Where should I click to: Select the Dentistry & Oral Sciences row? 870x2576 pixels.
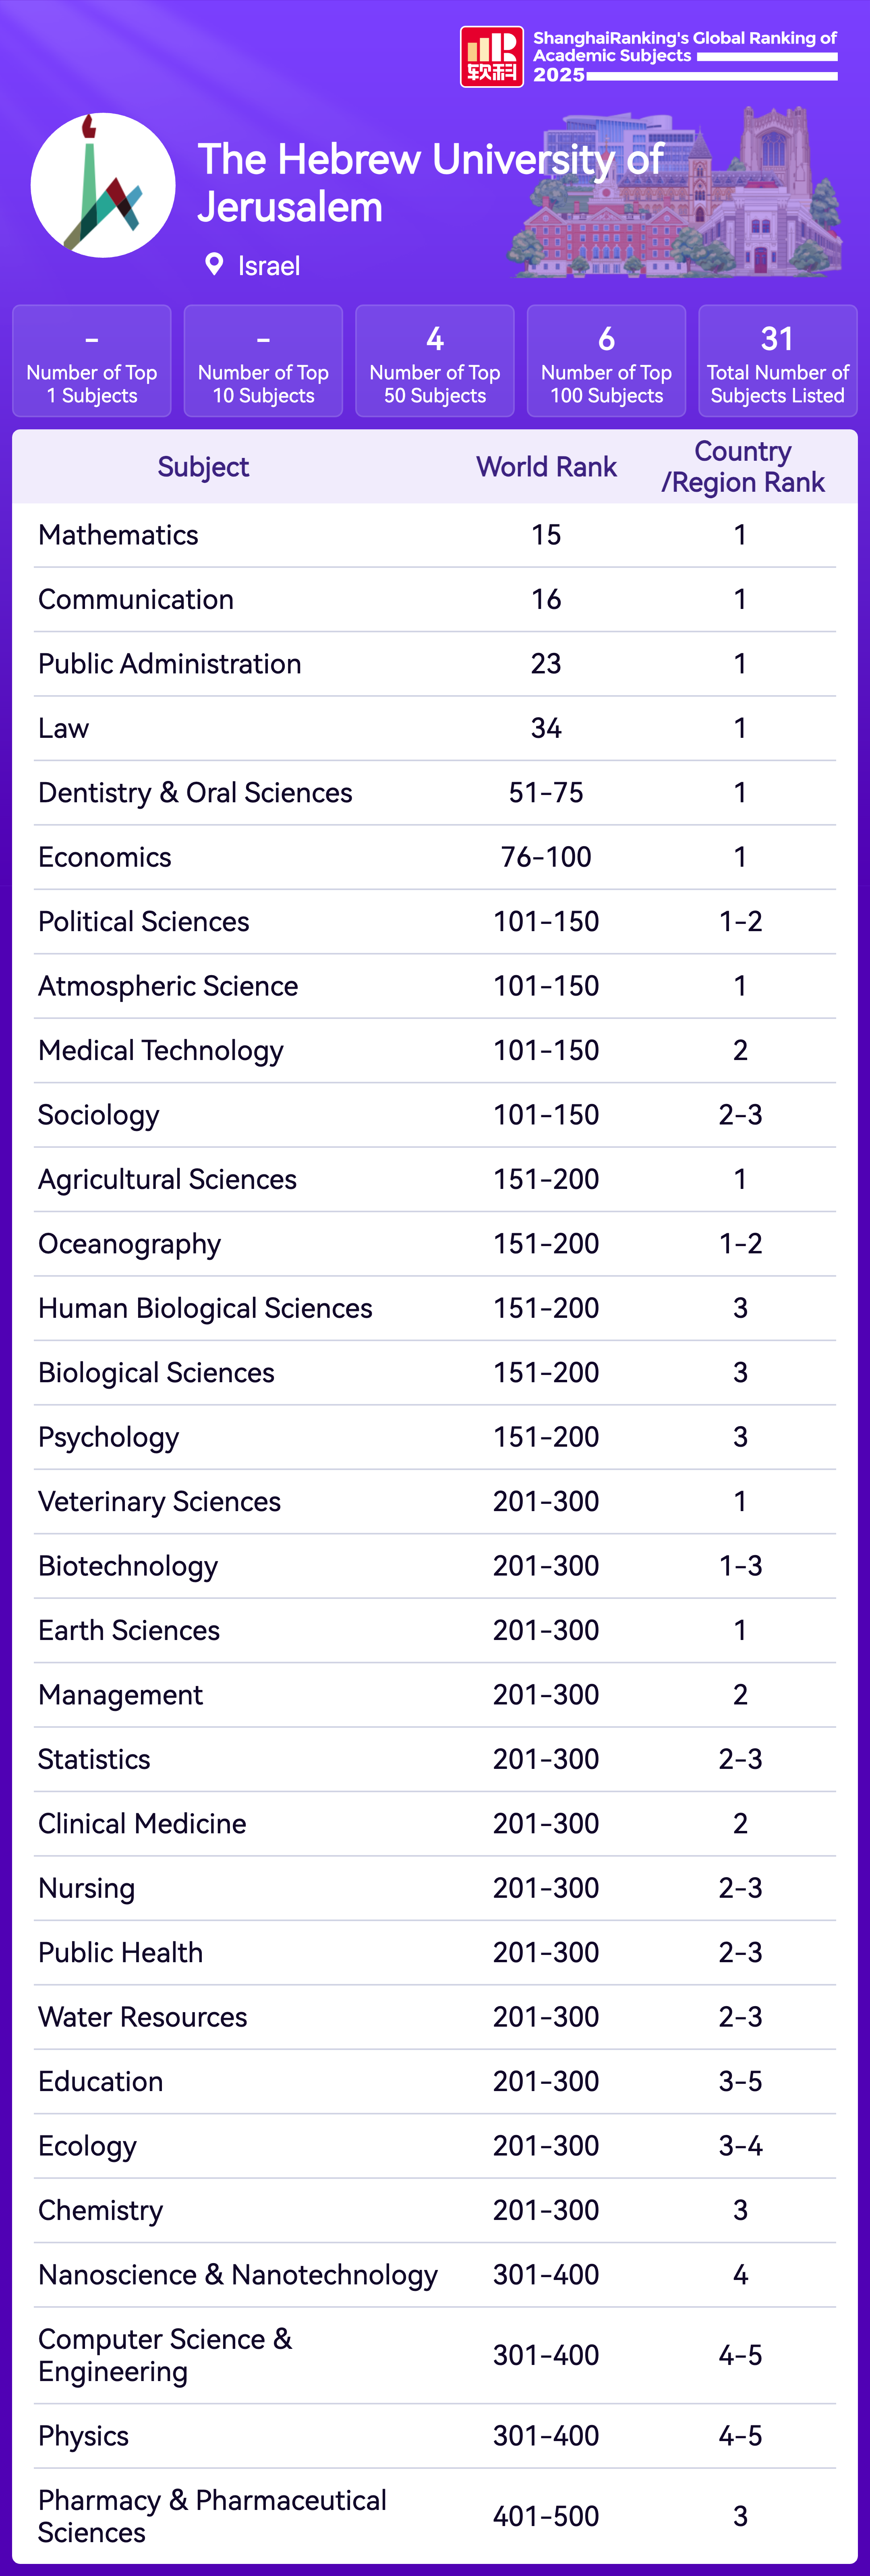(x=195, y=793)
